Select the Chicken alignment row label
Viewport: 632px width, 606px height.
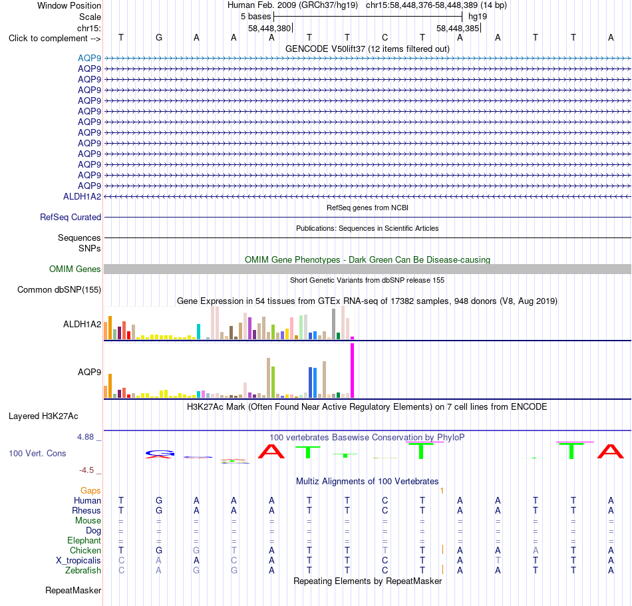click(x=85, y=550)
